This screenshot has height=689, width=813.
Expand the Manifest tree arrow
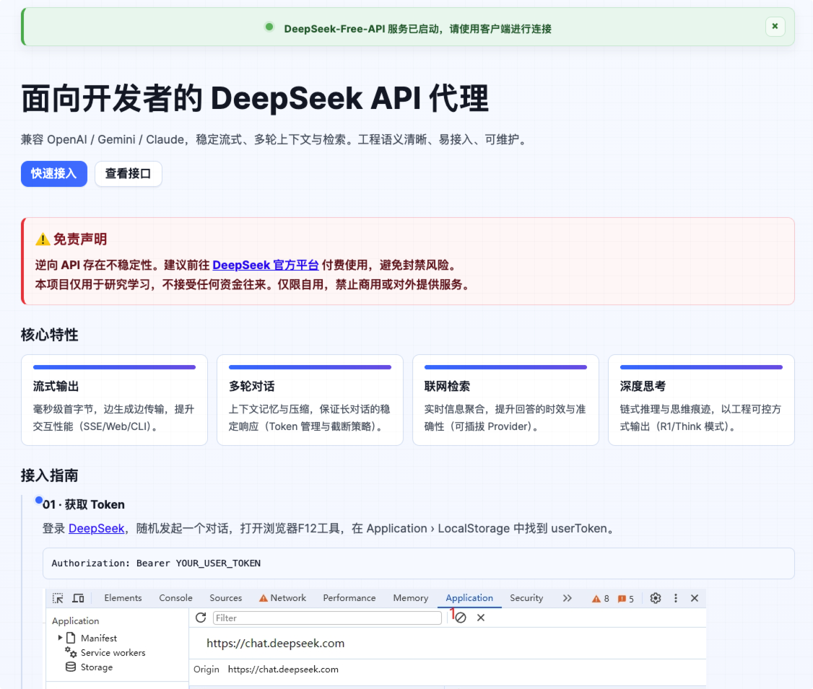[x=60, y=638]
